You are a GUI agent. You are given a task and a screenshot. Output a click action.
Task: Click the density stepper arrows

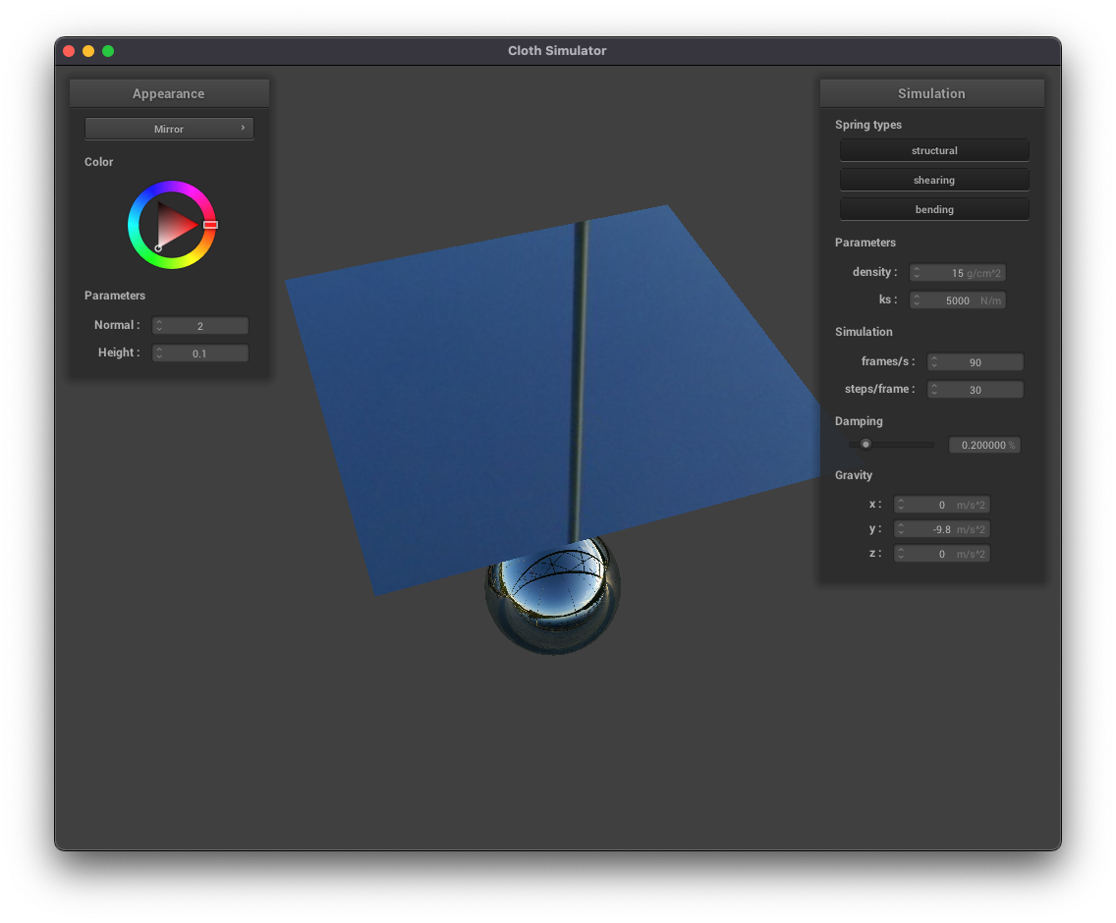[x=917, y=273]
